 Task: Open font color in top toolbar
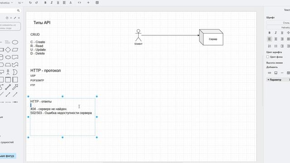click(x=71, y=3)
